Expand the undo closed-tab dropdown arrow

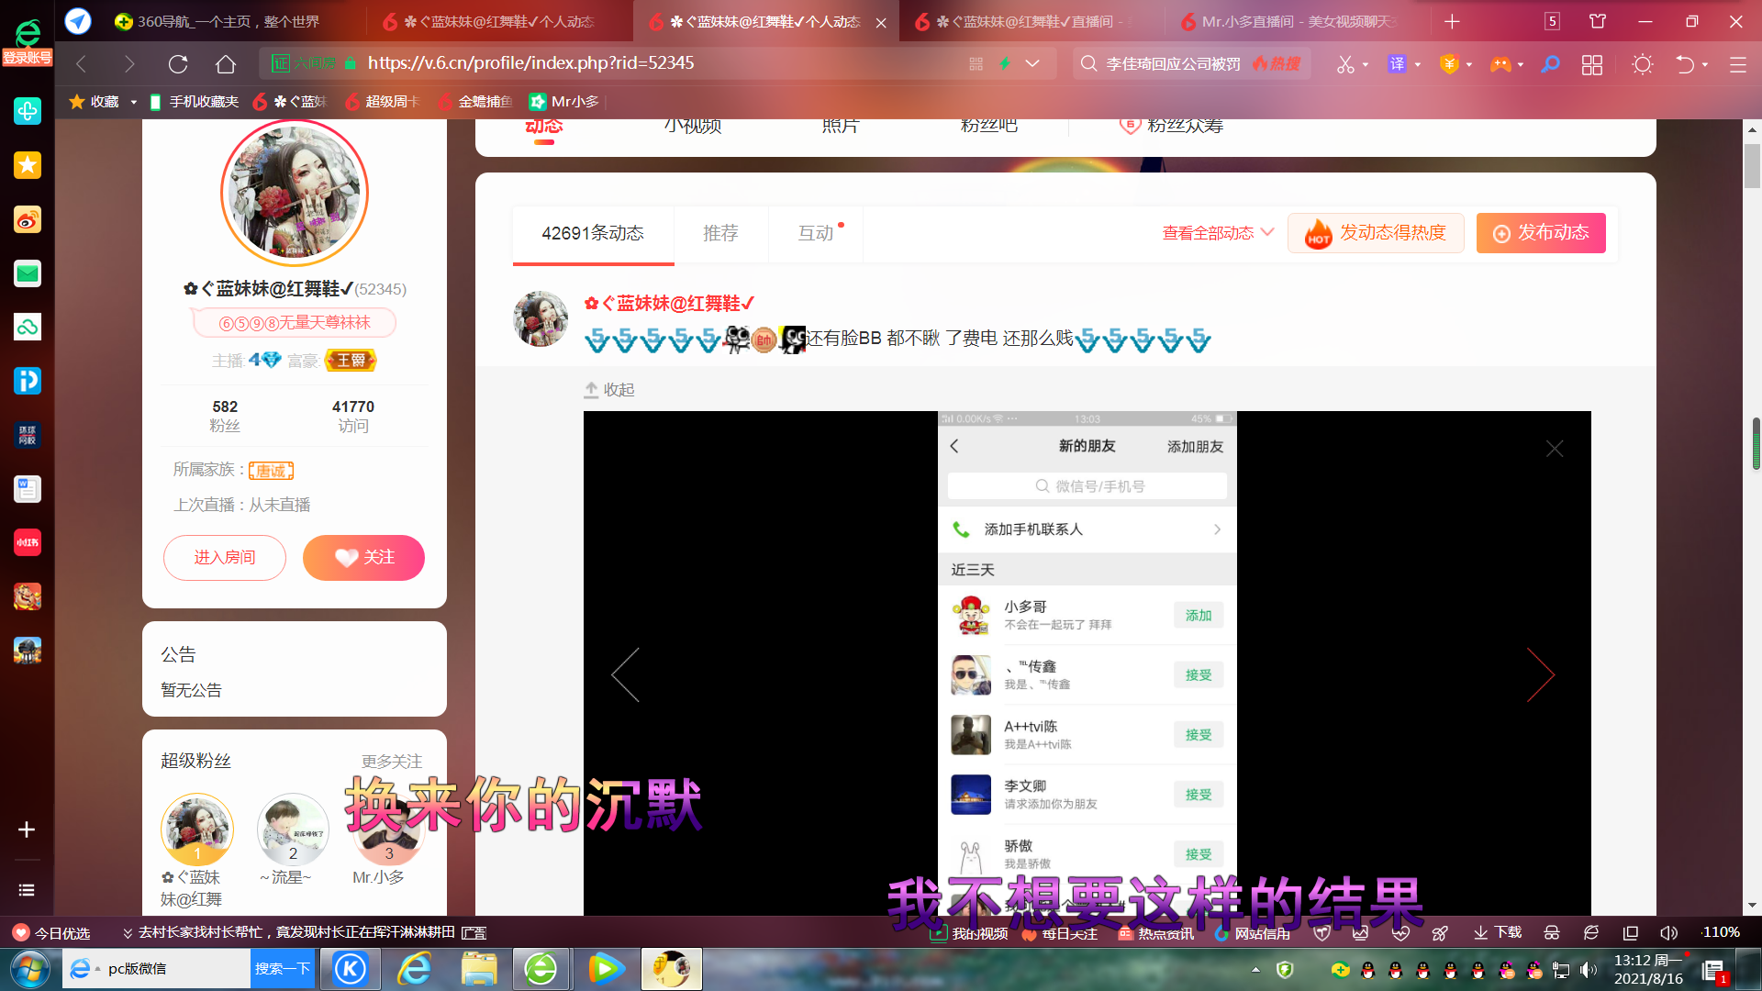pos(1705,64)
